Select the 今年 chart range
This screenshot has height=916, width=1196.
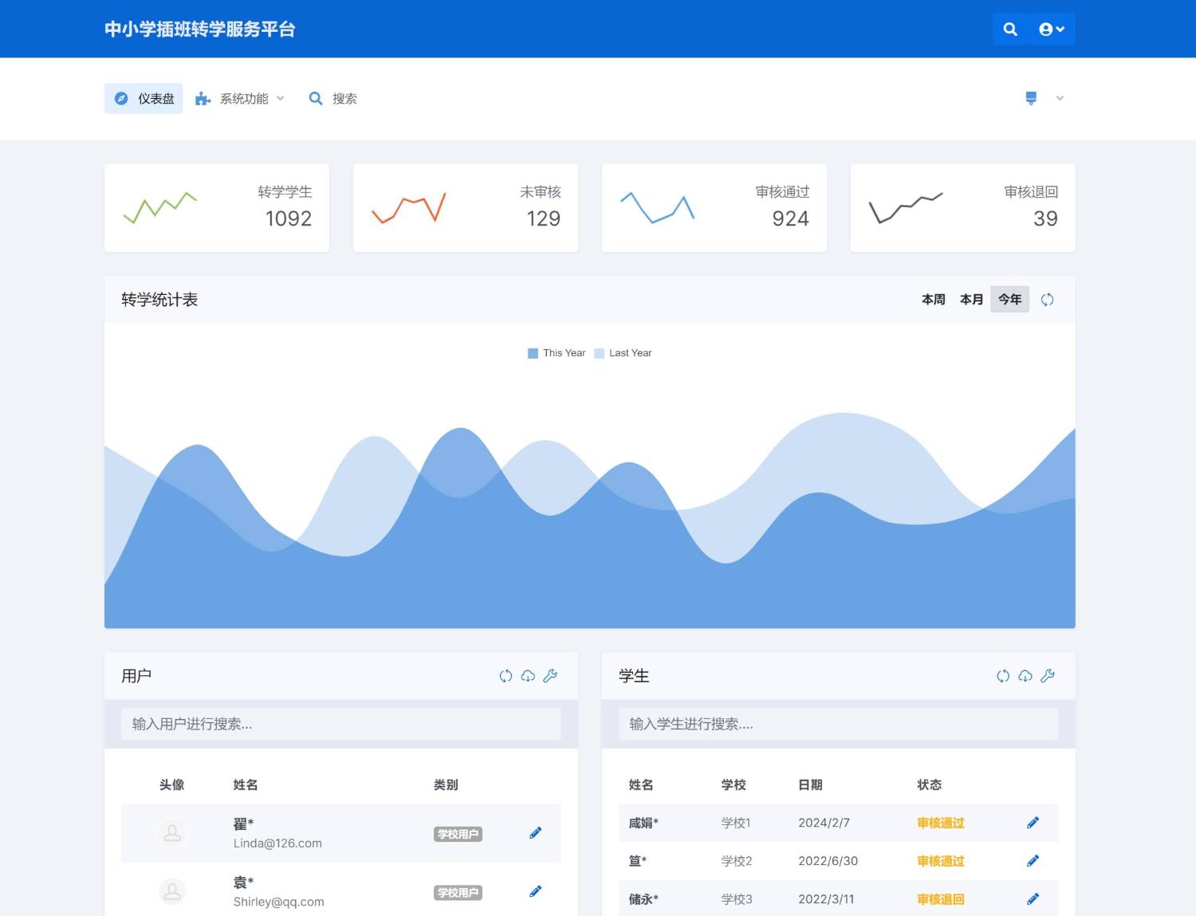tap(1010, 299)
